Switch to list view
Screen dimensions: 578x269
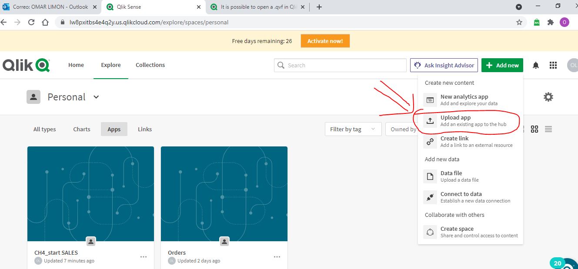click(548, 129)
